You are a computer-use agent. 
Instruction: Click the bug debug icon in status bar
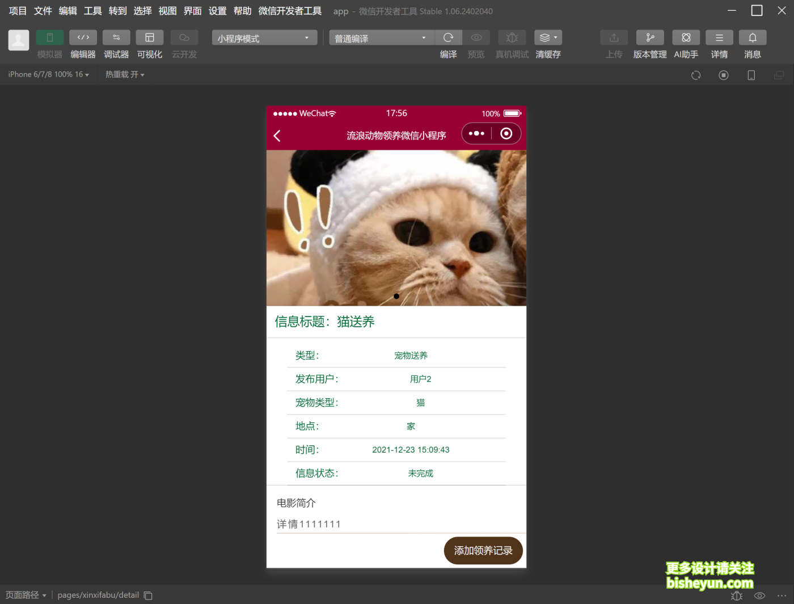tap(736, 595)
